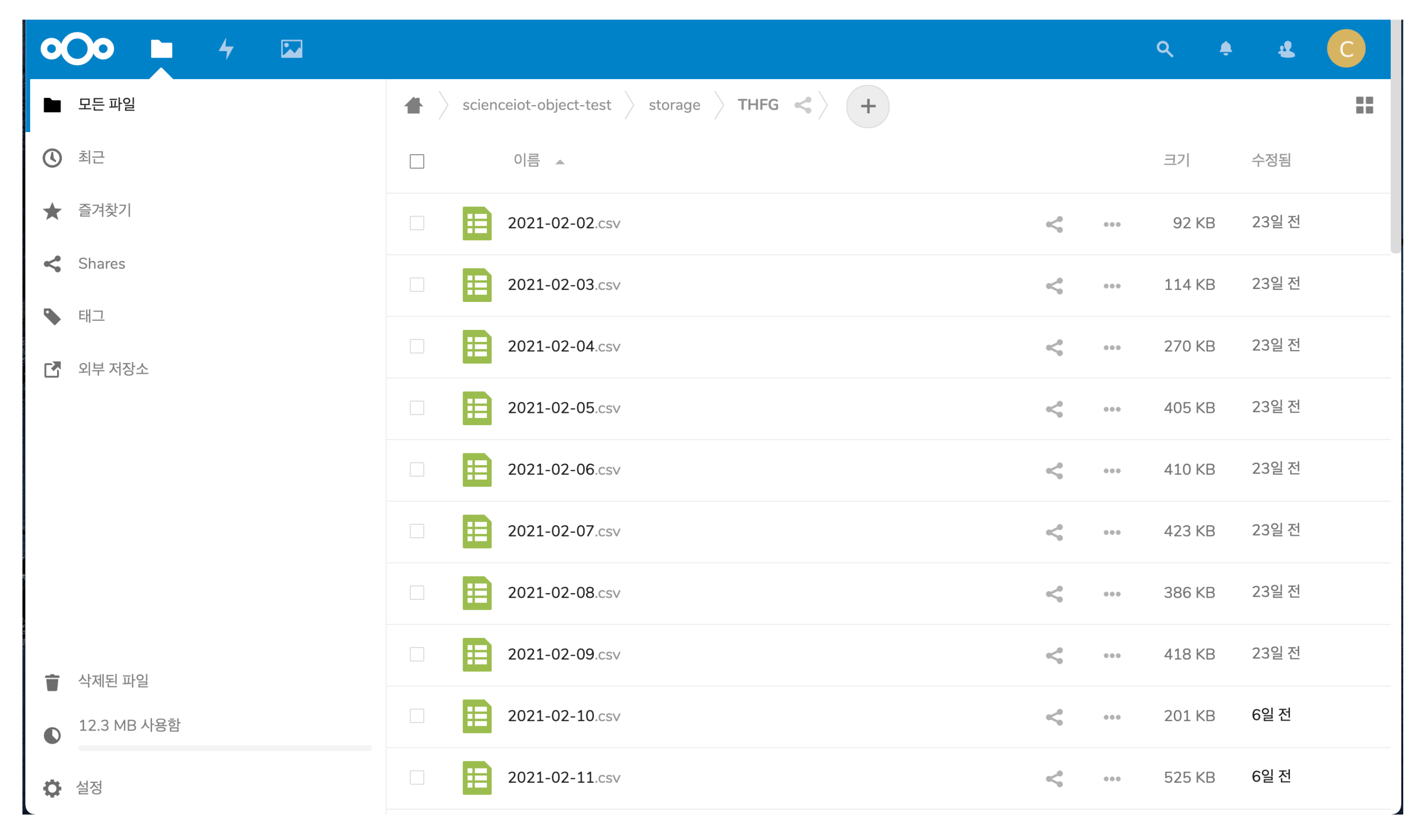The height and width of the screenshot is (834, 1419).
Task: Click the search magnifier icon
Action: click(1164, 49)
